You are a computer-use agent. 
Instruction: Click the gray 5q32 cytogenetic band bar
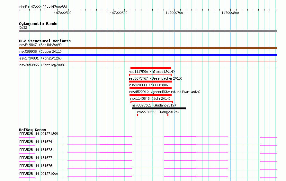(x=148, y=31)
